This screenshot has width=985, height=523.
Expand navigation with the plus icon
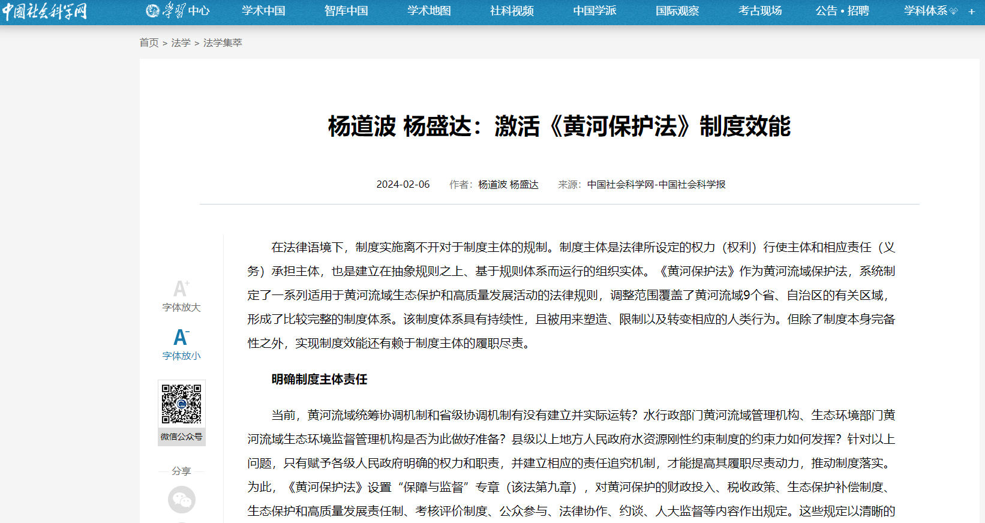[x=971, y=11]
